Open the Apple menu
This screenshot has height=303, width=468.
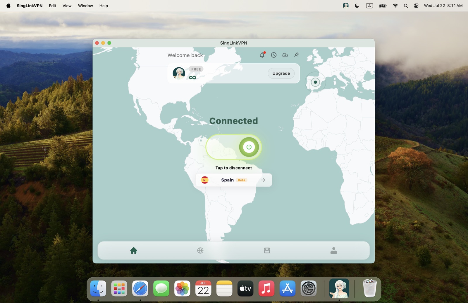tap(8, 6)
